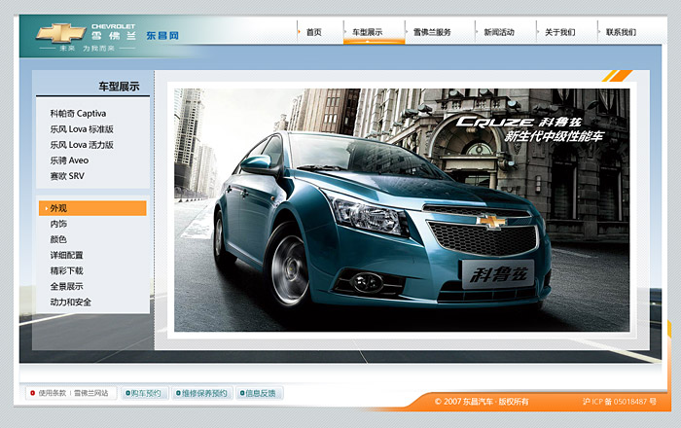Open 雪佛兰网站 link in footer
Viewport: 681px width, 428px height.
(90, 393)
